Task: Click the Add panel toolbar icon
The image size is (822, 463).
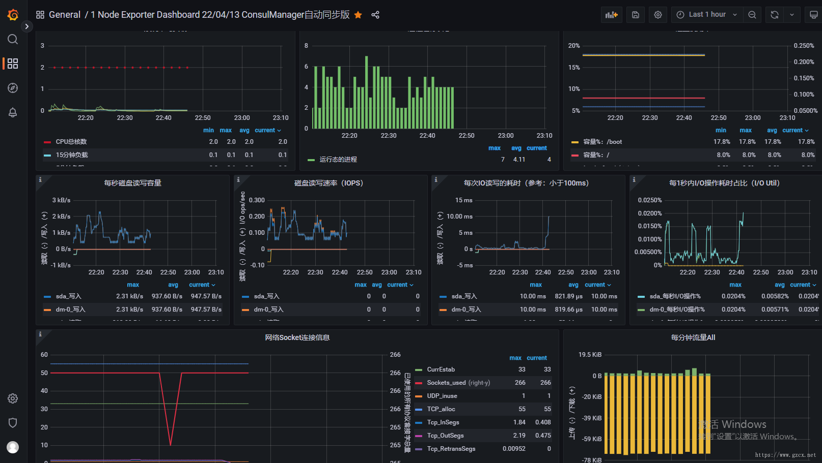Action: point(612,15)
